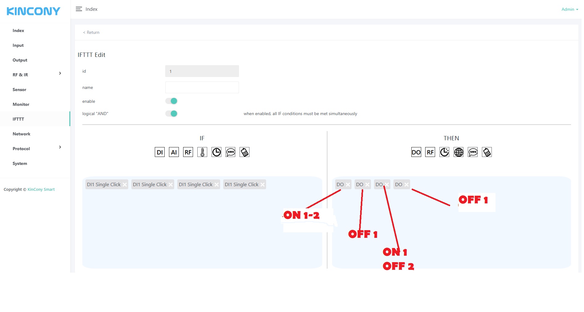Open the Admin user dropdown
Viewport: 584px width, 312px height.
coord(570,9)
